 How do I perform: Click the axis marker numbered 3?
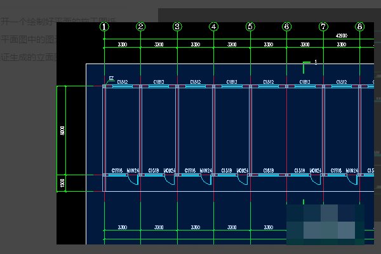coord(177,27)
